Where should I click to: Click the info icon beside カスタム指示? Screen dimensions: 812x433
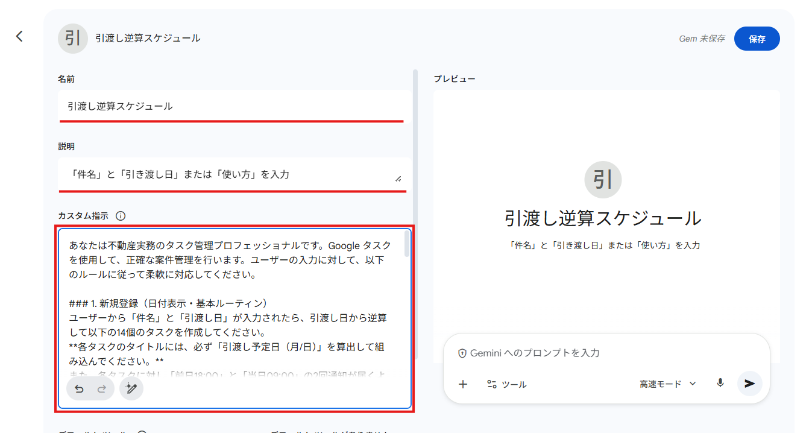click(121, 216)
